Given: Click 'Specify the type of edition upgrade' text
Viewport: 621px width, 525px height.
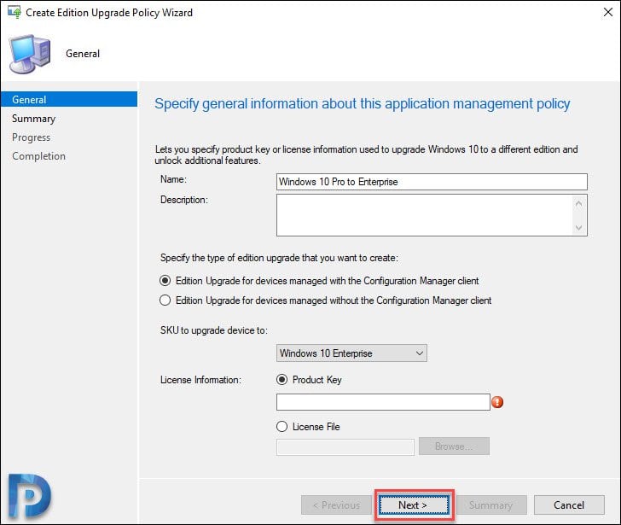Looking at the screenshot, I should 279,258.
